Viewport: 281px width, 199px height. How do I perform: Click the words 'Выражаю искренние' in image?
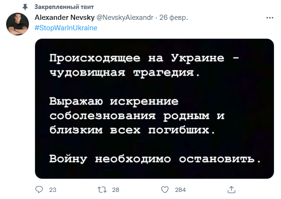click(114, 102)
